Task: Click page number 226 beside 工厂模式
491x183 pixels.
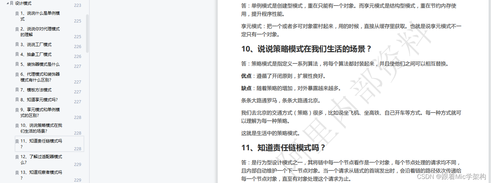Action: pyautogui.click(x=77, y=47)
